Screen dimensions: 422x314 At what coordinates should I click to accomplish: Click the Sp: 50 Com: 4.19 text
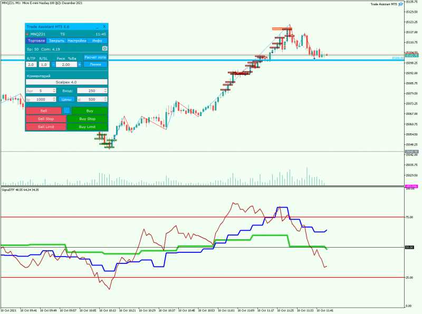43,49
